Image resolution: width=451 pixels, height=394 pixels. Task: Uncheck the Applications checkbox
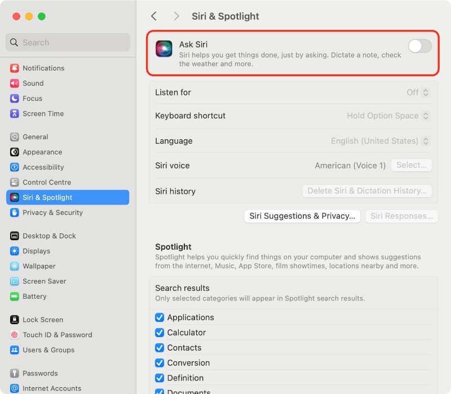click(160, 317)
